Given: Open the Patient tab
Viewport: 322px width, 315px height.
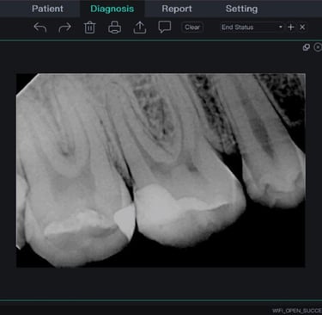Looking at the screenshot, I should coord(47,9).
